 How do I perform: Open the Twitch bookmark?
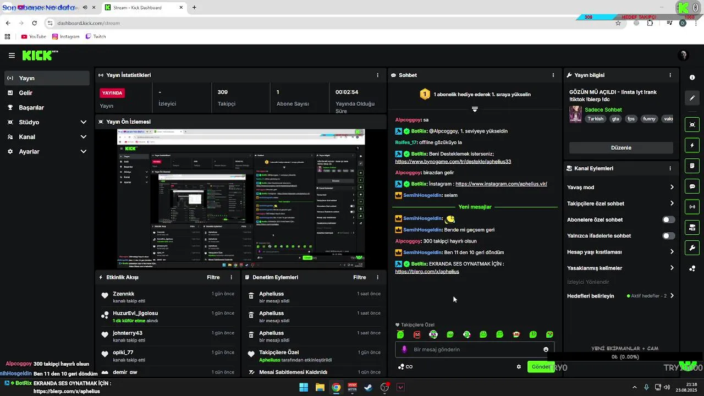[x=96, y=37]
